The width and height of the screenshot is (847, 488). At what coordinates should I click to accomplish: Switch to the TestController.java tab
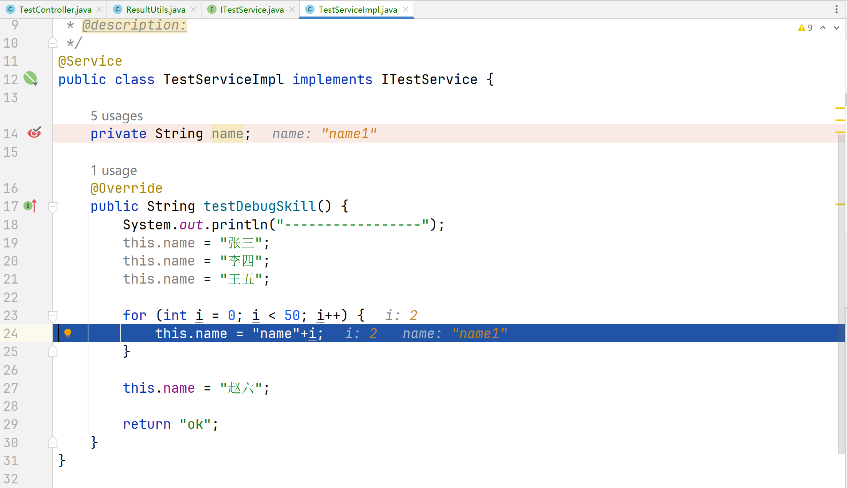coord(55,9)
